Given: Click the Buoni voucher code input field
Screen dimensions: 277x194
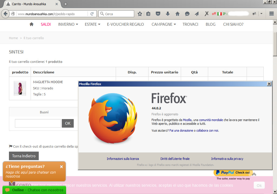Looking at the screenshot, I should click(x=38, y=123).
